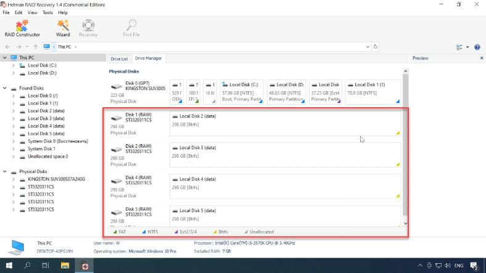Select the Local Disk (D:) 48.83 GB partition

286,92
